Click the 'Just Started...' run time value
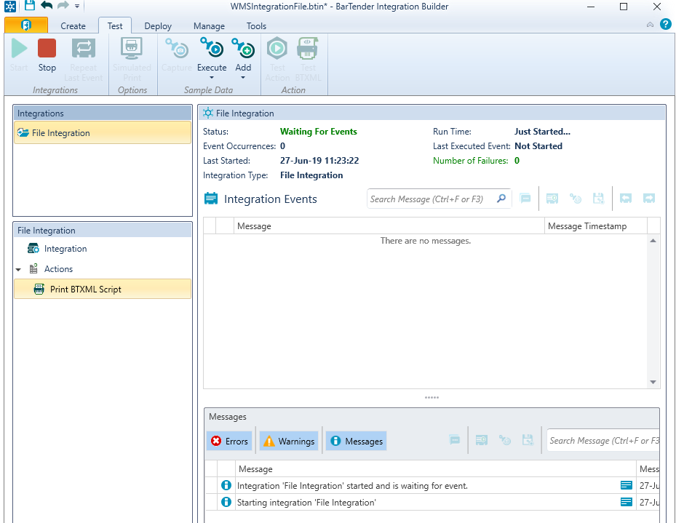This screenshot has height=523, width=676. click(542, 132)
